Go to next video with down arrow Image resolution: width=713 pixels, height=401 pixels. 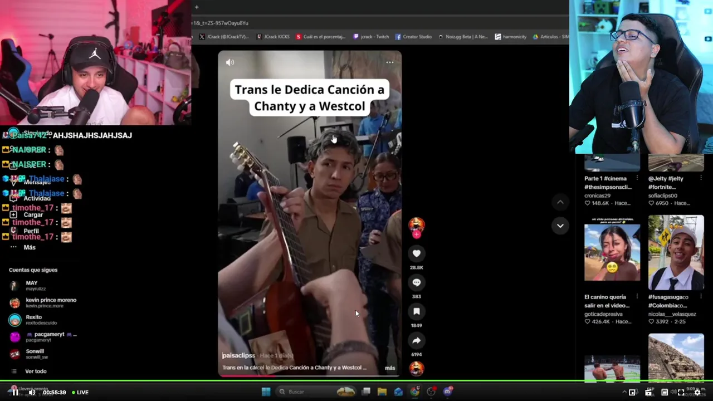(x=560, y=226)
